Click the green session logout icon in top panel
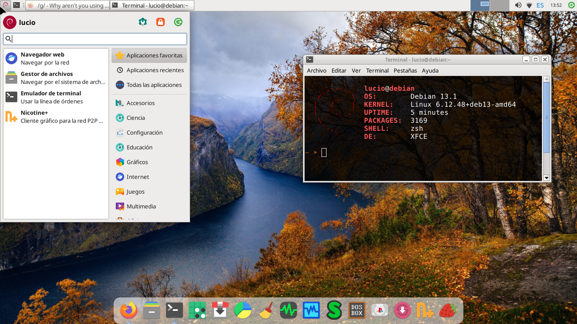This screenshot has width=577, height=324. point(572,5)
